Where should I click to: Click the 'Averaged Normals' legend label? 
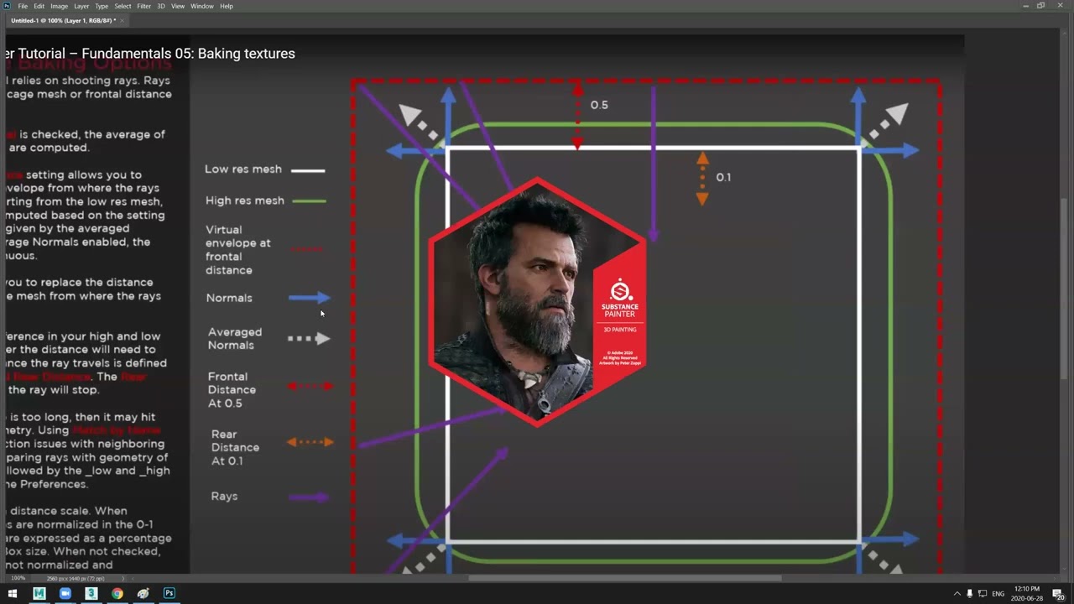(235, 339)
